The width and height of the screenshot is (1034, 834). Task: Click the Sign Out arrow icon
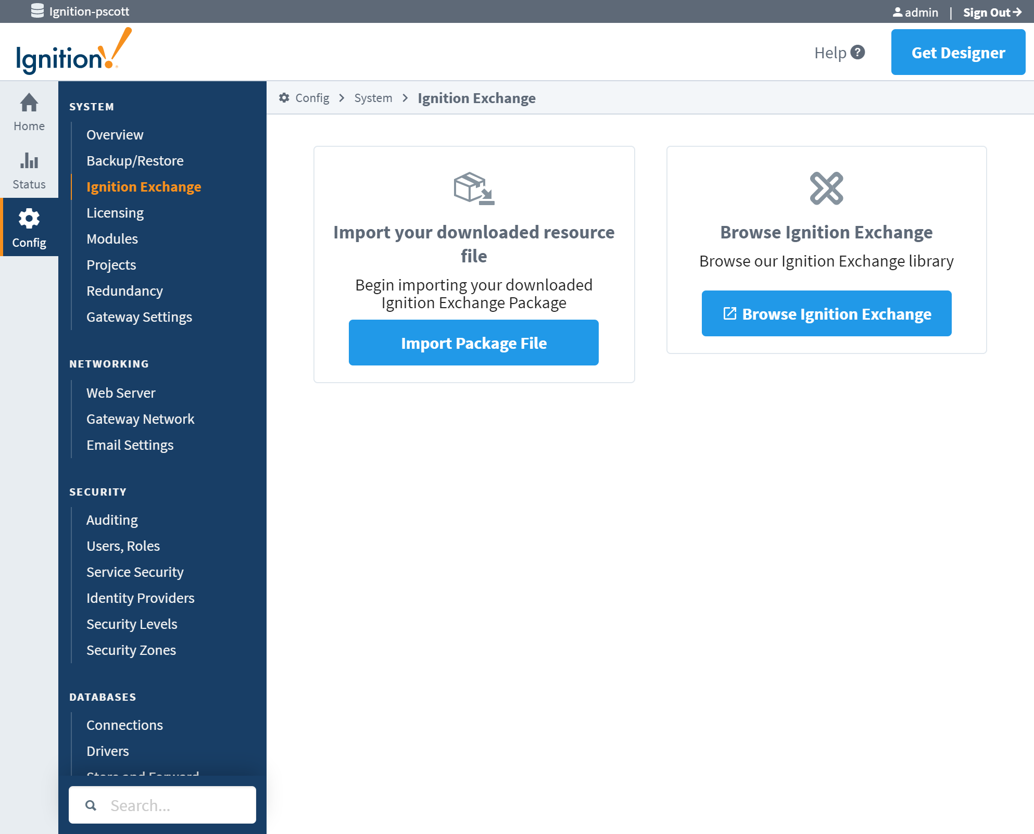point(1017,12)
